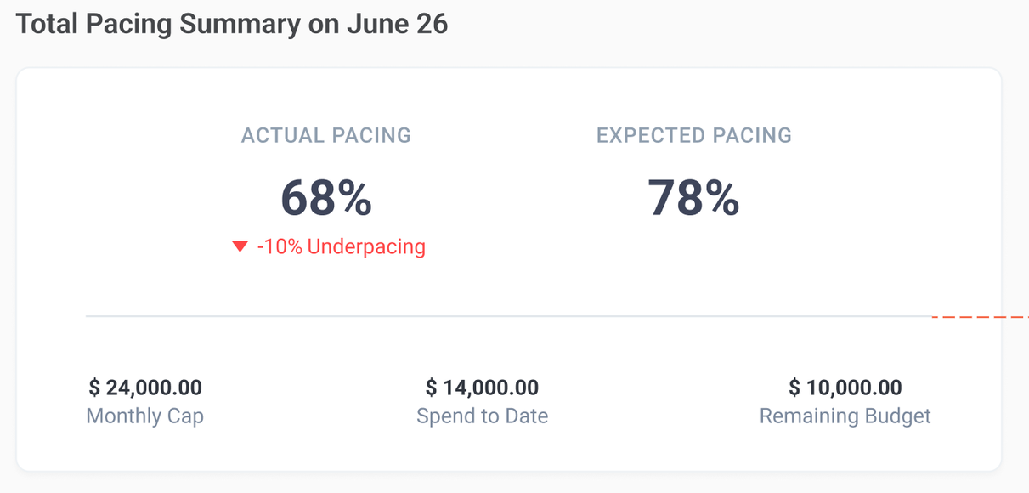
Task: Click the Total Pacing Summary heading text
Action: (x=158, y=24)
